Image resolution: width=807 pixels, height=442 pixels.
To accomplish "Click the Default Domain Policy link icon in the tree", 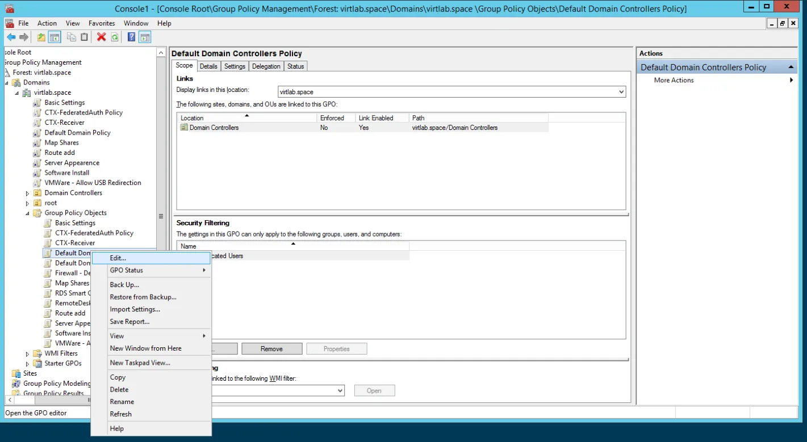I will (x=37, y=133).
